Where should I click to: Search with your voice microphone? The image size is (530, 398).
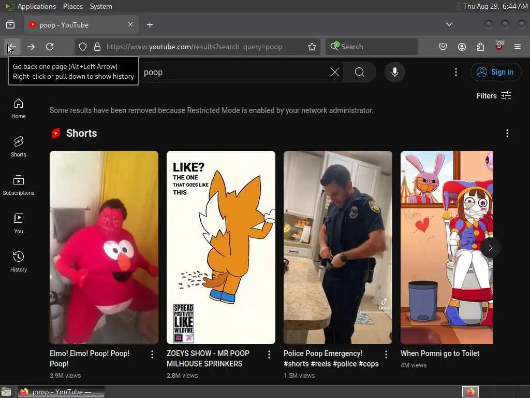(395, 72)
